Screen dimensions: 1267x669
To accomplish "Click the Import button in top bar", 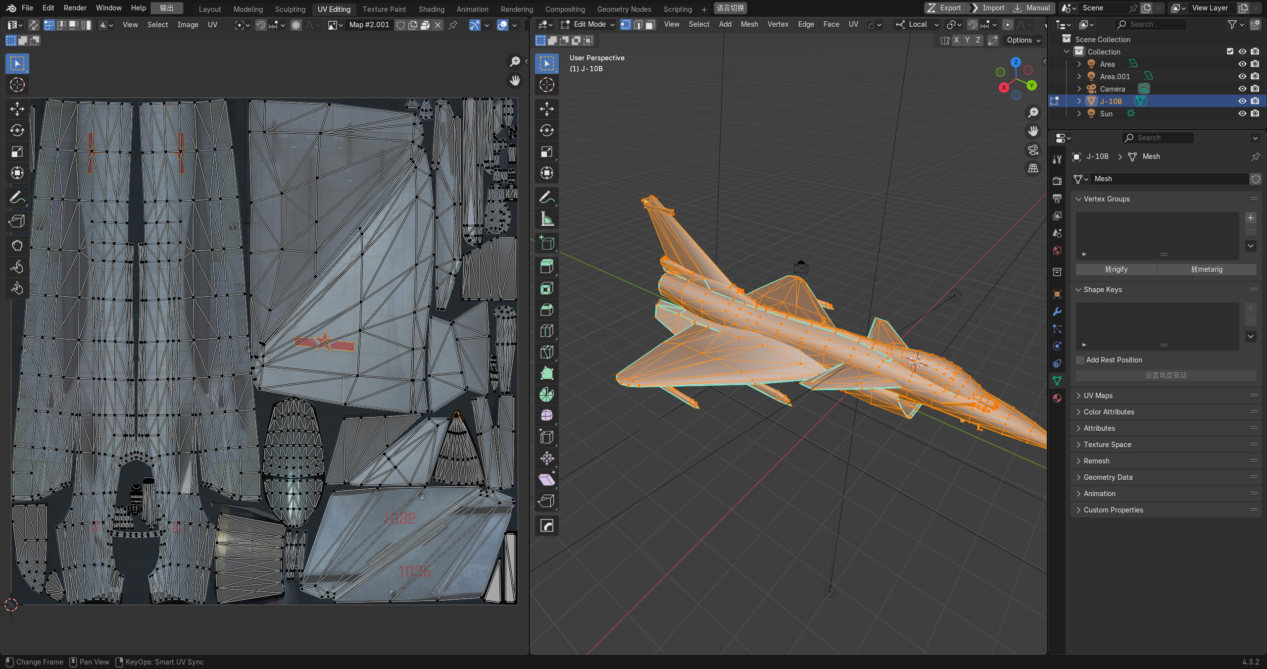I will coord(988,8).
